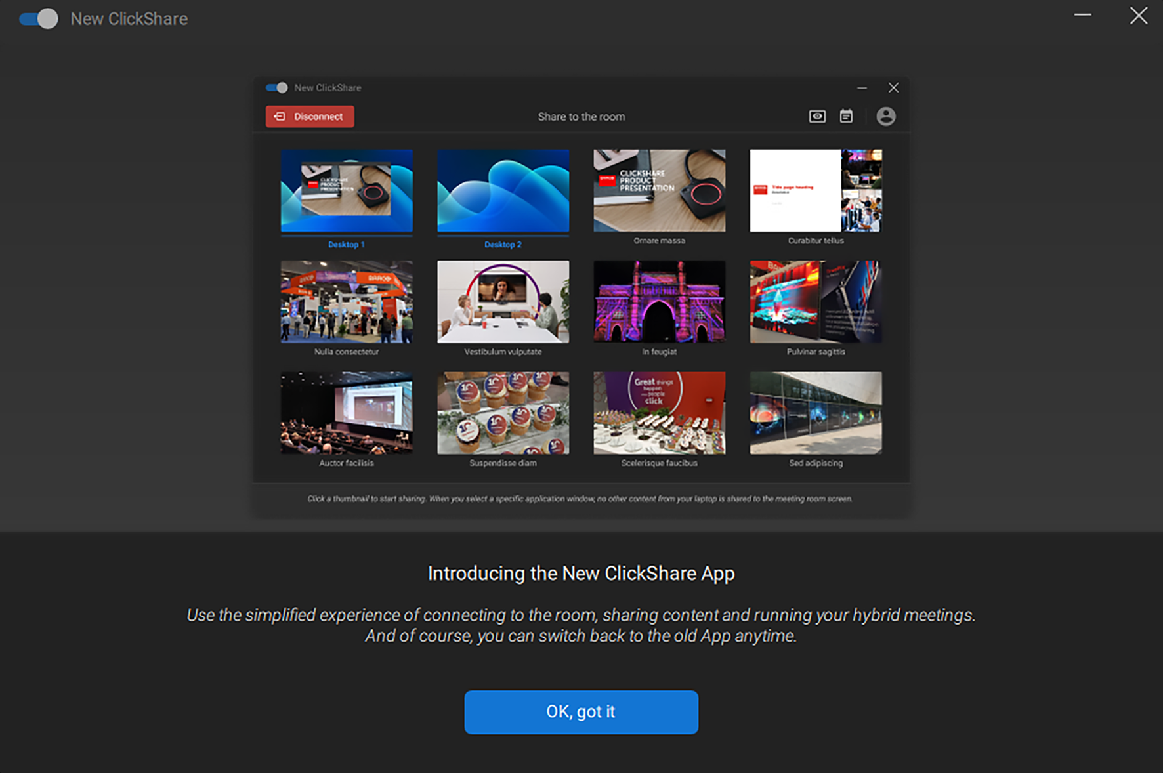1163x773 pixels.
Task: Click the Introducing the New ClickShare App heading
Action: pos(581,574)
